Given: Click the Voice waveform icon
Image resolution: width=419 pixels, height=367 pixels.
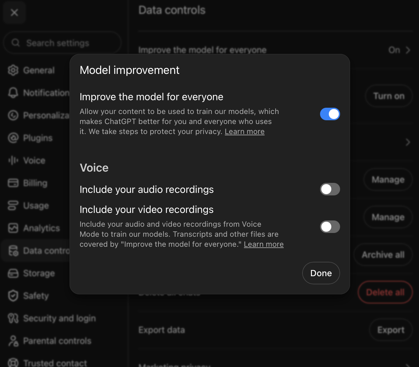Looking at the screenshot, I should (13, 160).
